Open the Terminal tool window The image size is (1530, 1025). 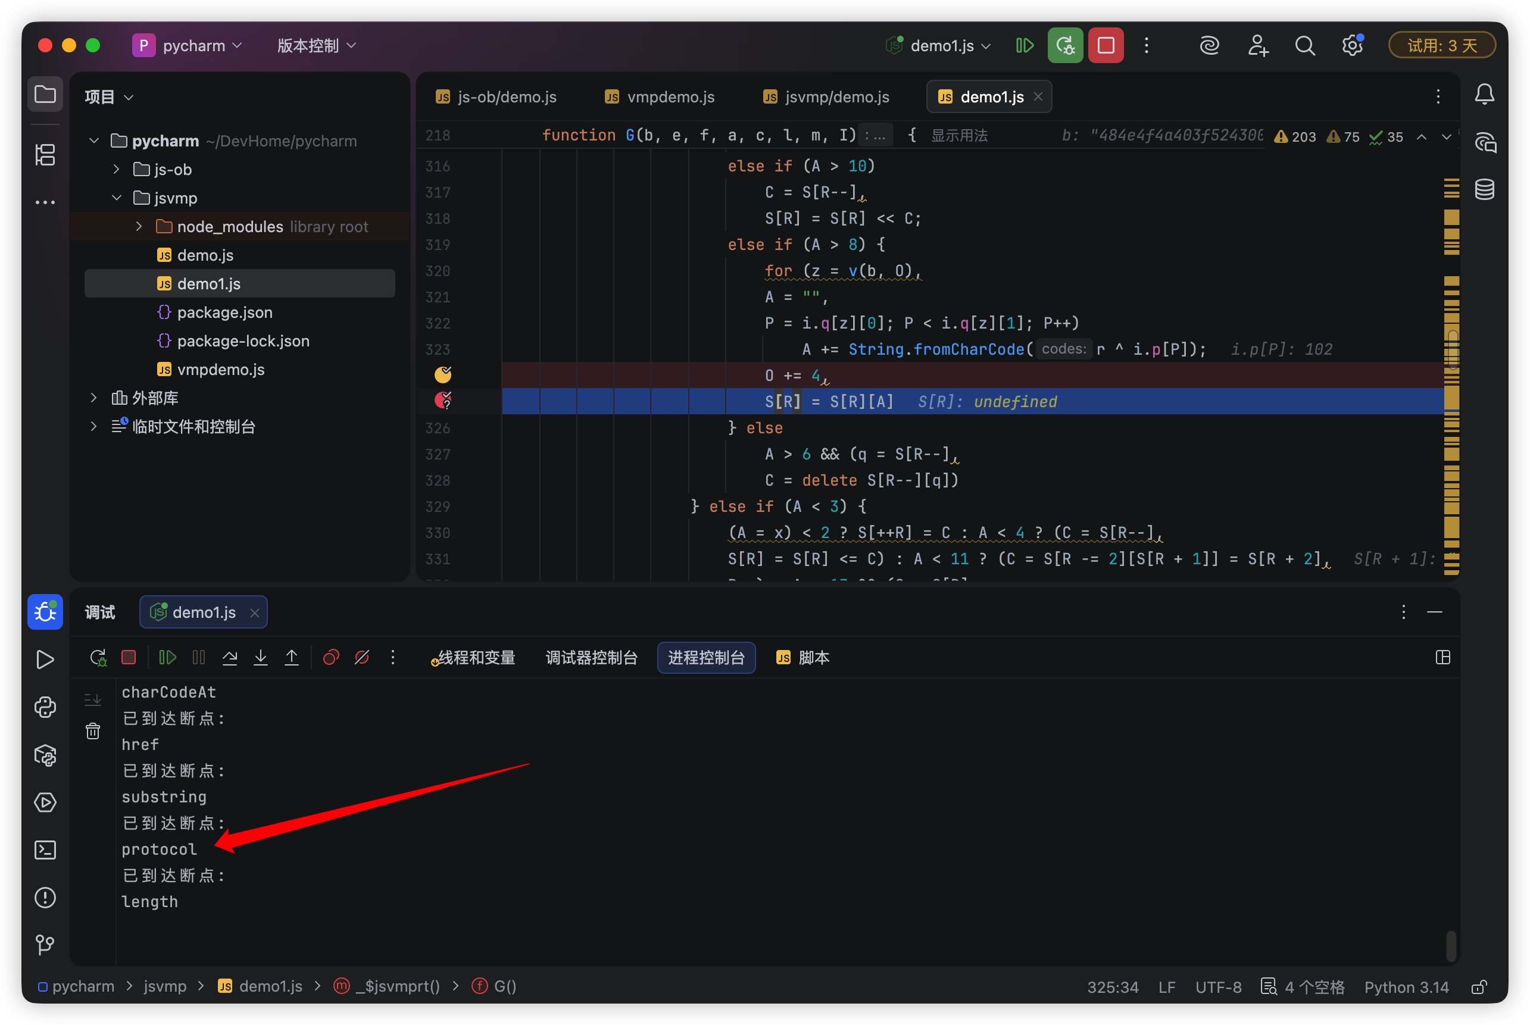tap(45, 850)
